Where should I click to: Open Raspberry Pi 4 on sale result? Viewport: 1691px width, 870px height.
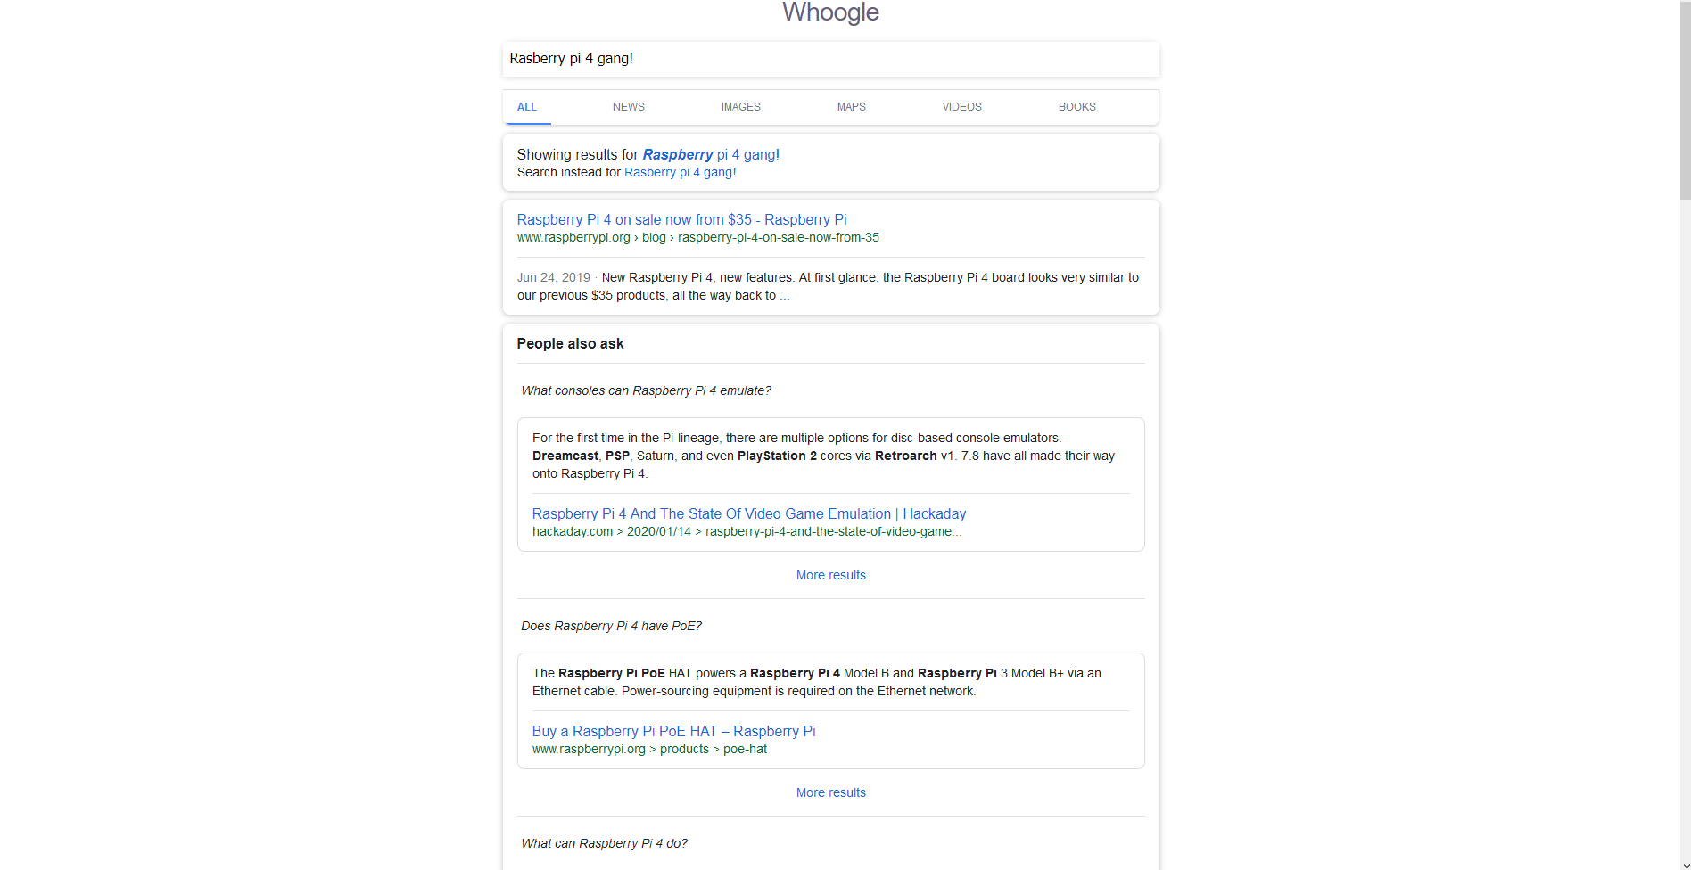pyautogui.click(x=681, y=220)
